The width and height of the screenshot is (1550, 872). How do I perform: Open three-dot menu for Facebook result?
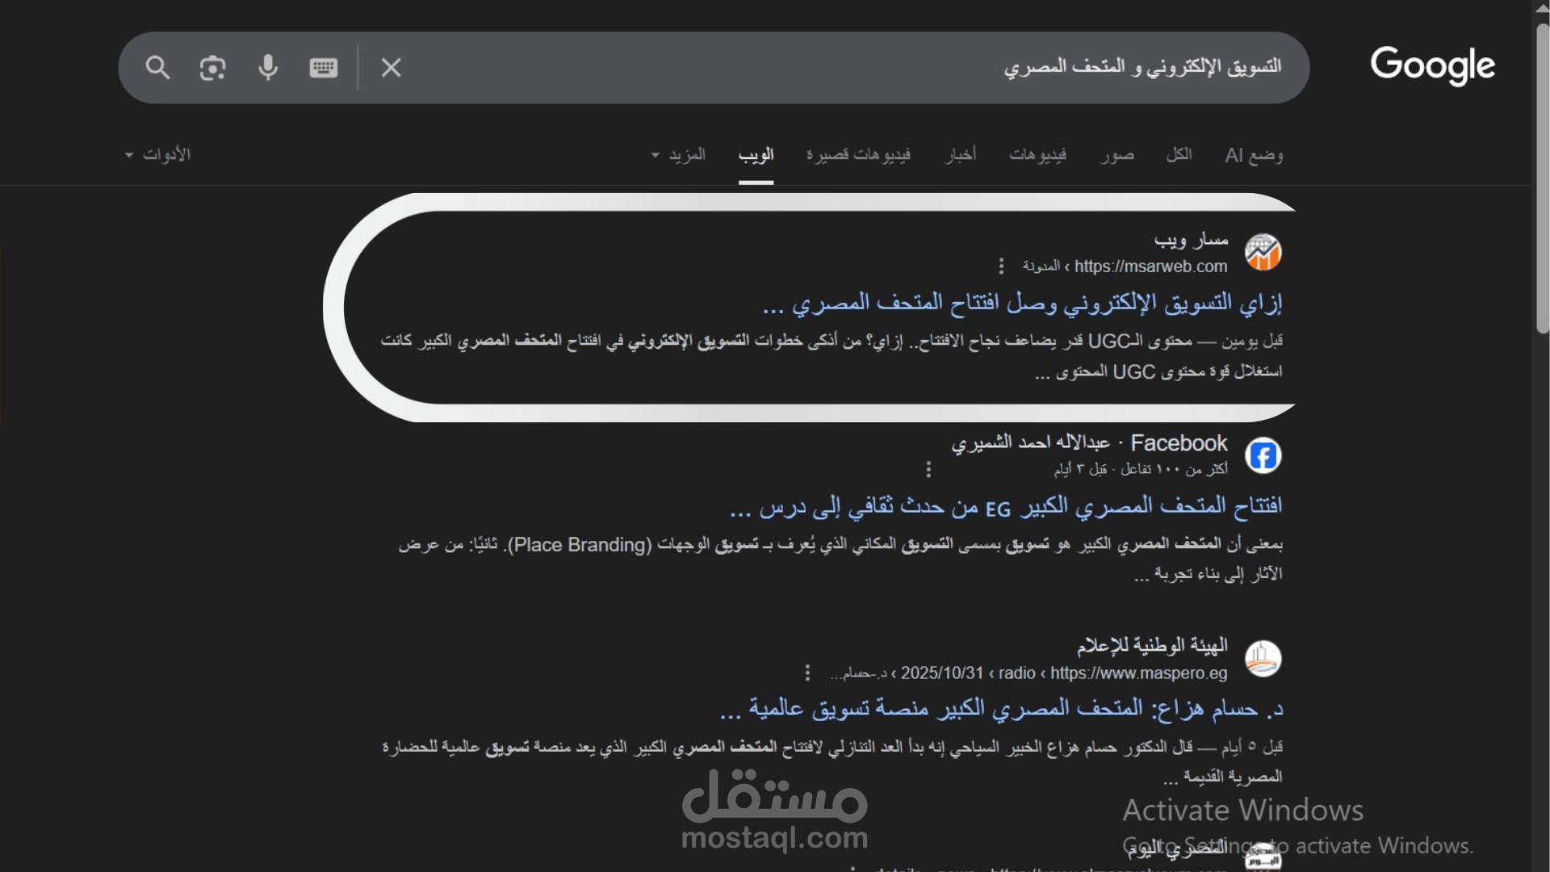[928, 469]
